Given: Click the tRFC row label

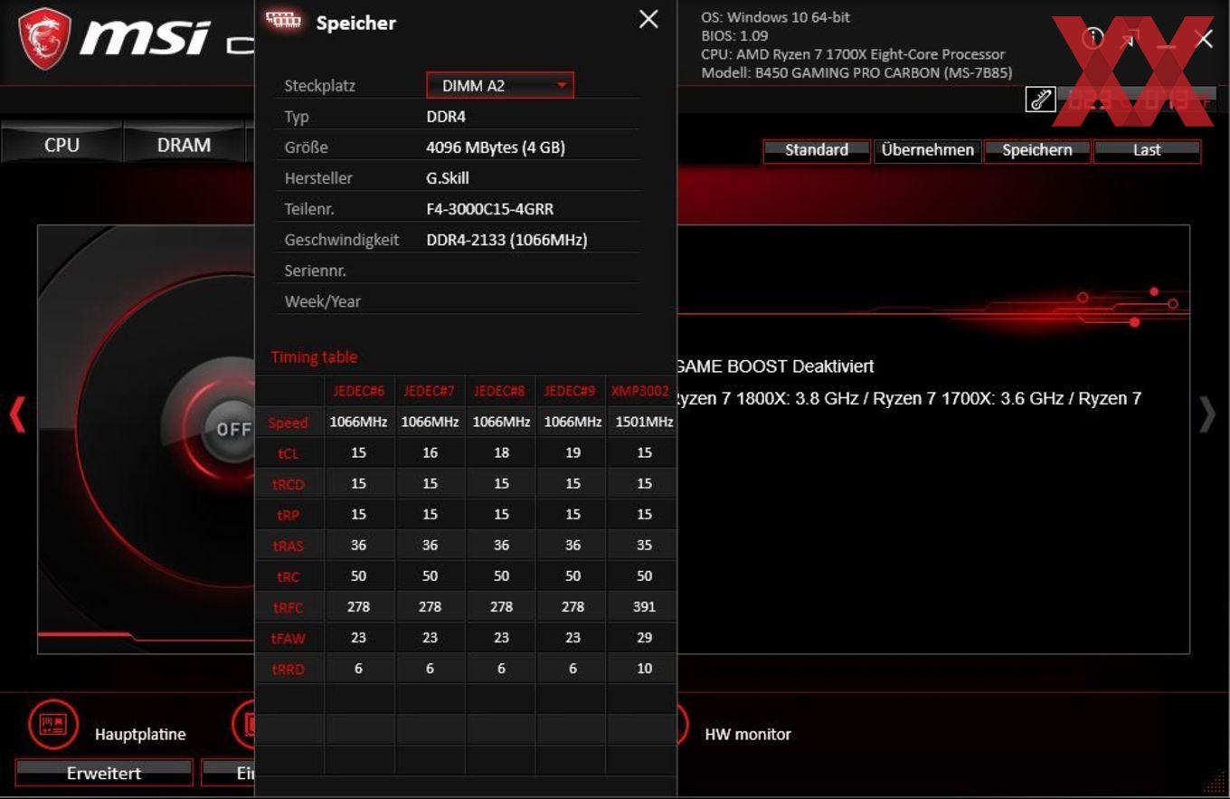Looking at the screenshot, I should click(x=289, y=607).
